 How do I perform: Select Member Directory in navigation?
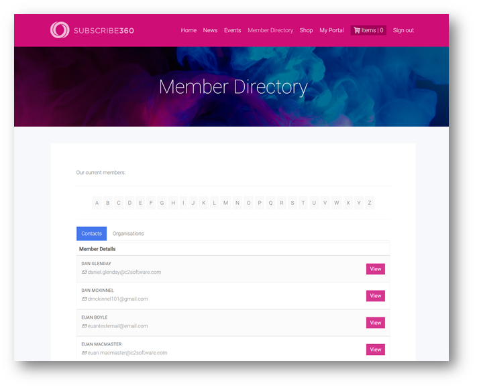[x=270, y=30]
